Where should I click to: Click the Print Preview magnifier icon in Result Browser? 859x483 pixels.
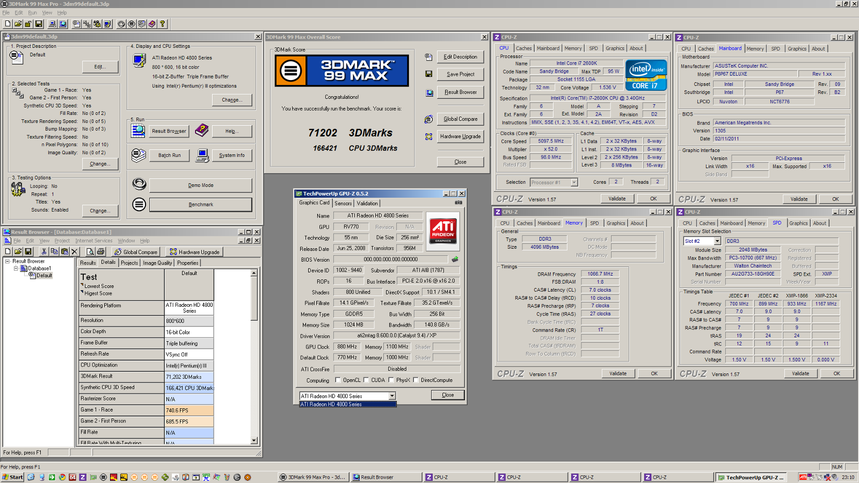90,251
